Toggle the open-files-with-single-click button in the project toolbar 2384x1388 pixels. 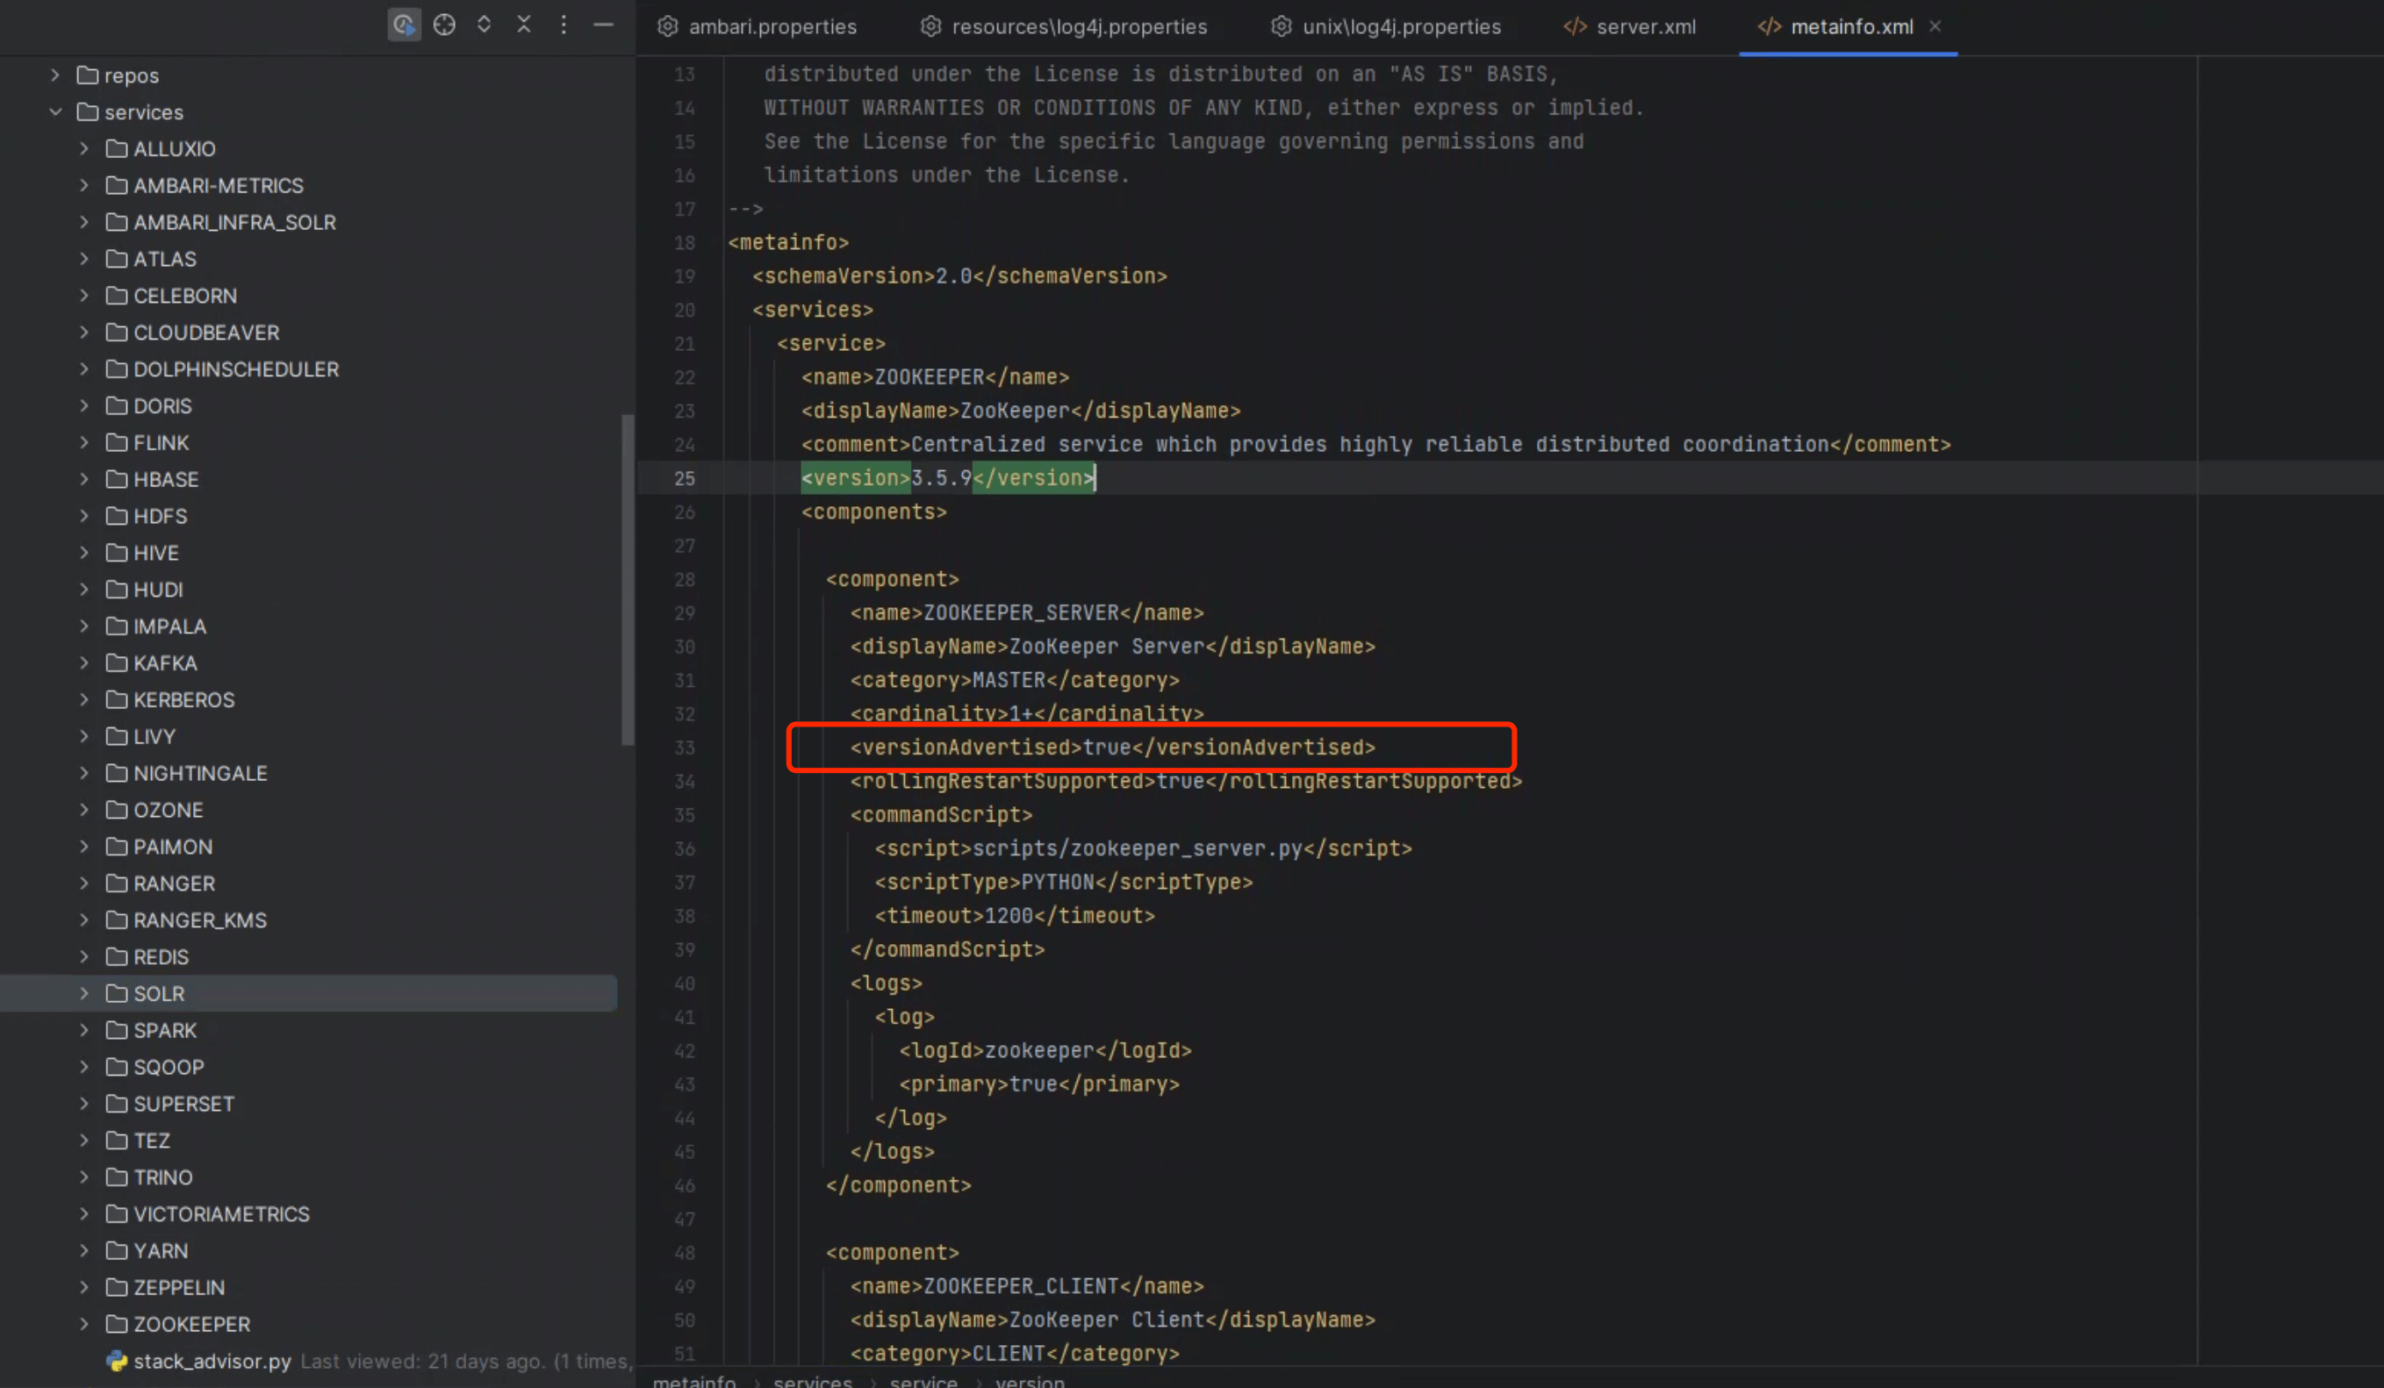(x=404, y=25)
